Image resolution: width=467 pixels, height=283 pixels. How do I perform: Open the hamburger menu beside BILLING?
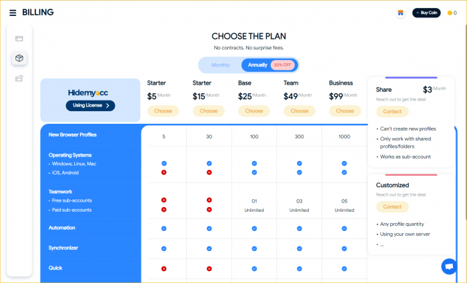tap(13, 13)
